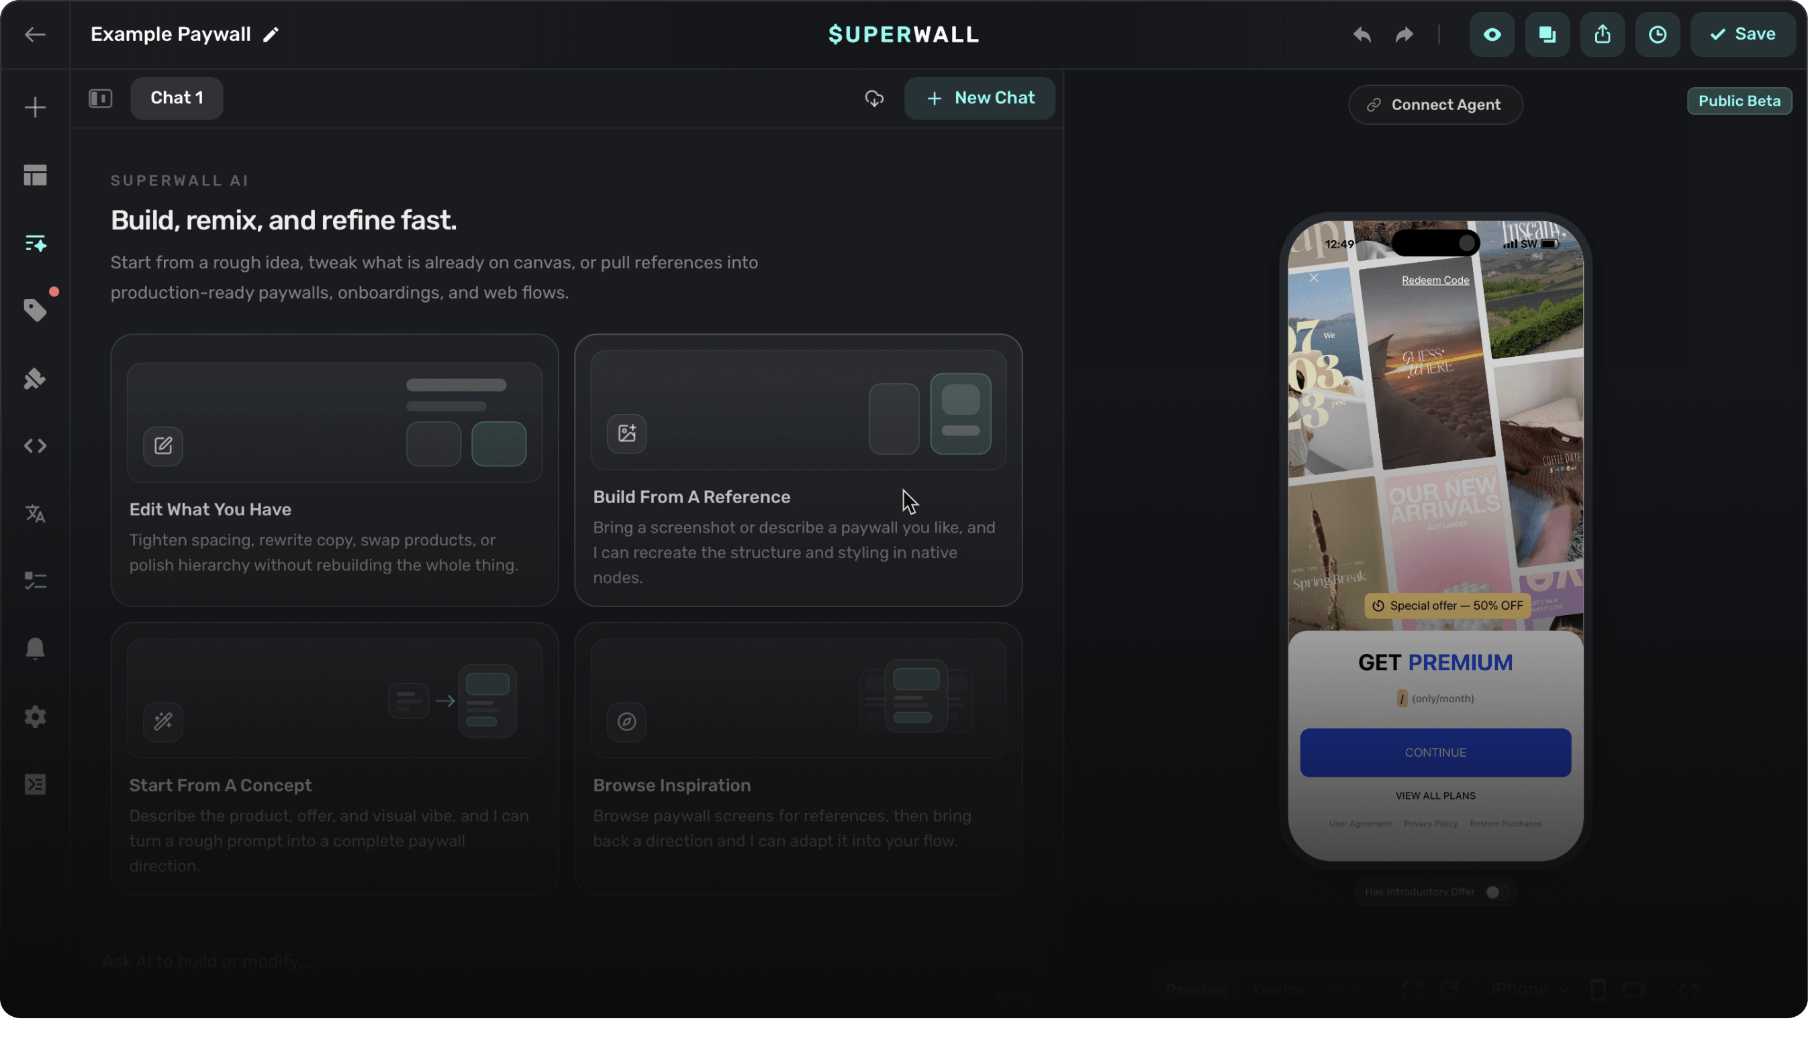Click the share export icon in top bar

click(x=1603, y=34)
